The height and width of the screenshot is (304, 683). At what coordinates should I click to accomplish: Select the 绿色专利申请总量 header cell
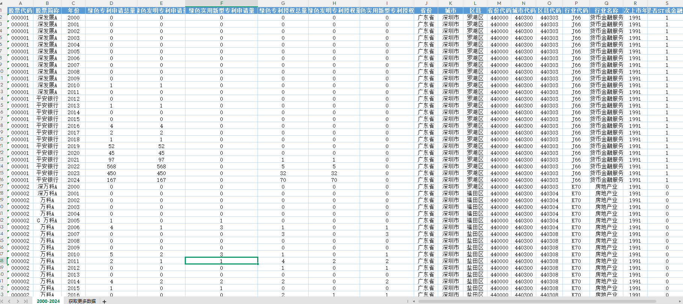click(112, 11)
